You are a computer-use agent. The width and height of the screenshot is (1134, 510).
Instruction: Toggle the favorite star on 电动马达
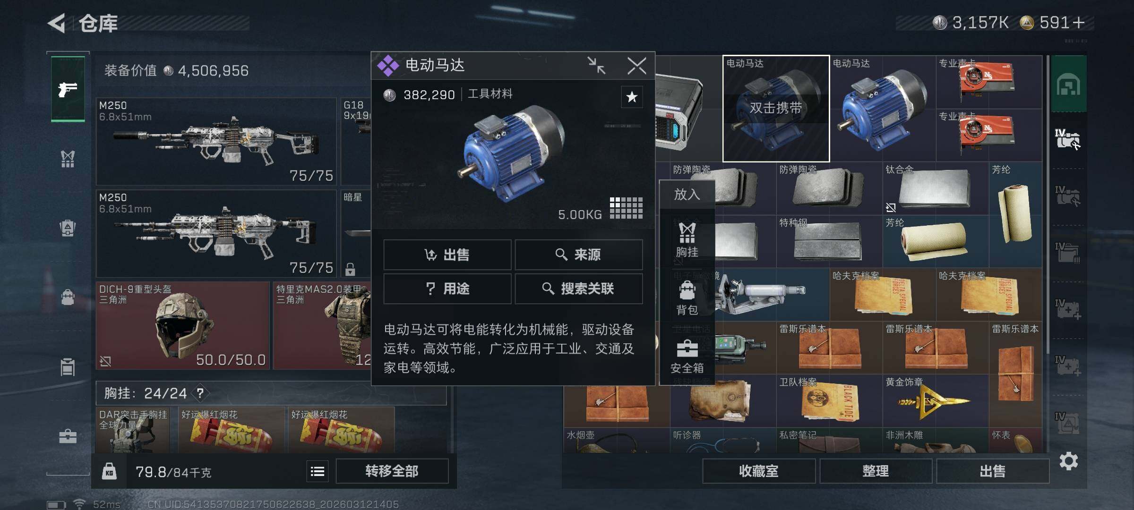[x=632, y=97]
